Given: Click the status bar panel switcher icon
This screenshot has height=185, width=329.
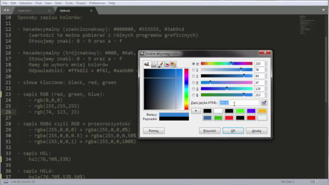Looking at the screenshot, I should (x=6, y=181).
